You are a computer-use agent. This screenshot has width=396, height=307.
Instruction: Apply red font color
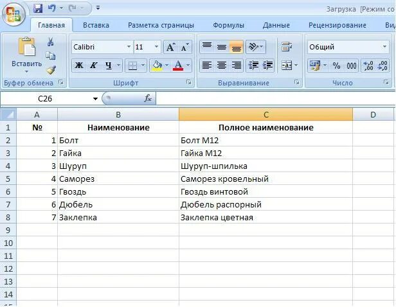click(178, 66)
